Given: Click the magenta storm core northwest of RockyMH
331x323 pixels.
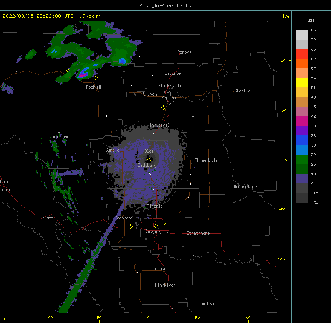Looking at the screenshot, I should pyautogui.click(x=83, y=75).
